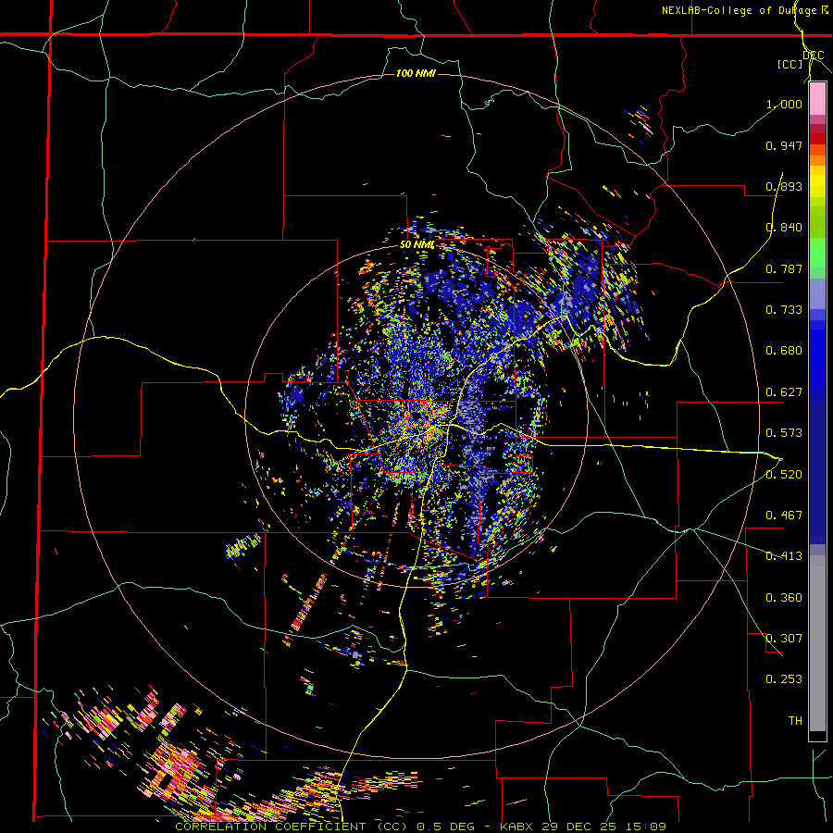This screenshot has width=833, height=833.
Task: Click the 0.787 scale value
Action: tap(784, 268)
